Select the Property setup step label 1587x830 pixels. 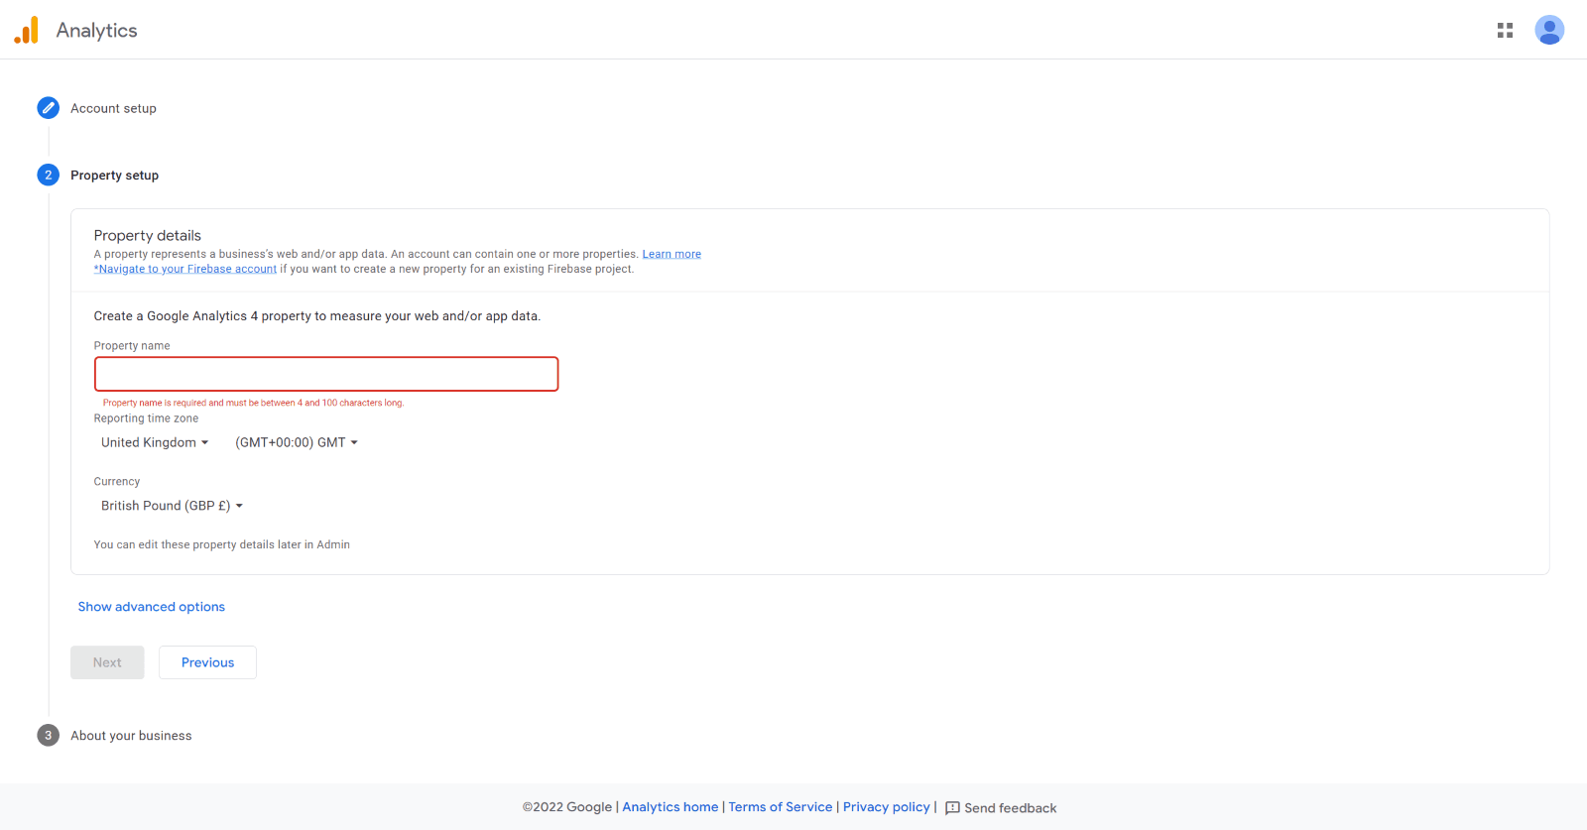pos(114,176)
